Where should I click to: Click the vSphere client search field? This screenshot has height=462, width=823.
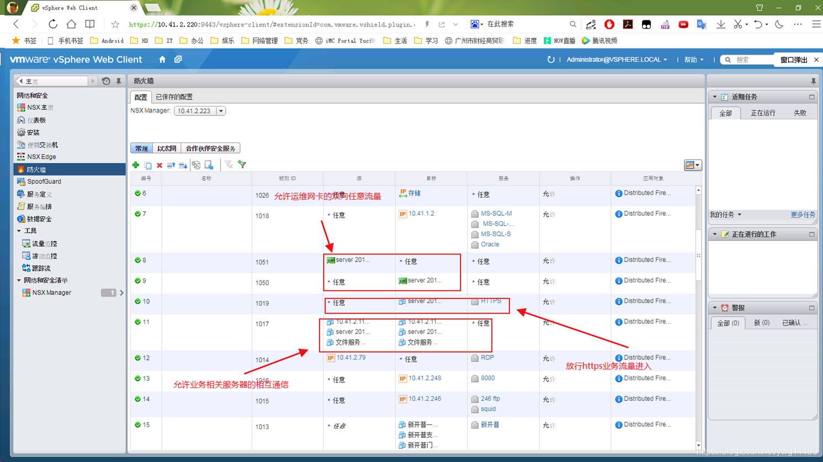[754, 60]
